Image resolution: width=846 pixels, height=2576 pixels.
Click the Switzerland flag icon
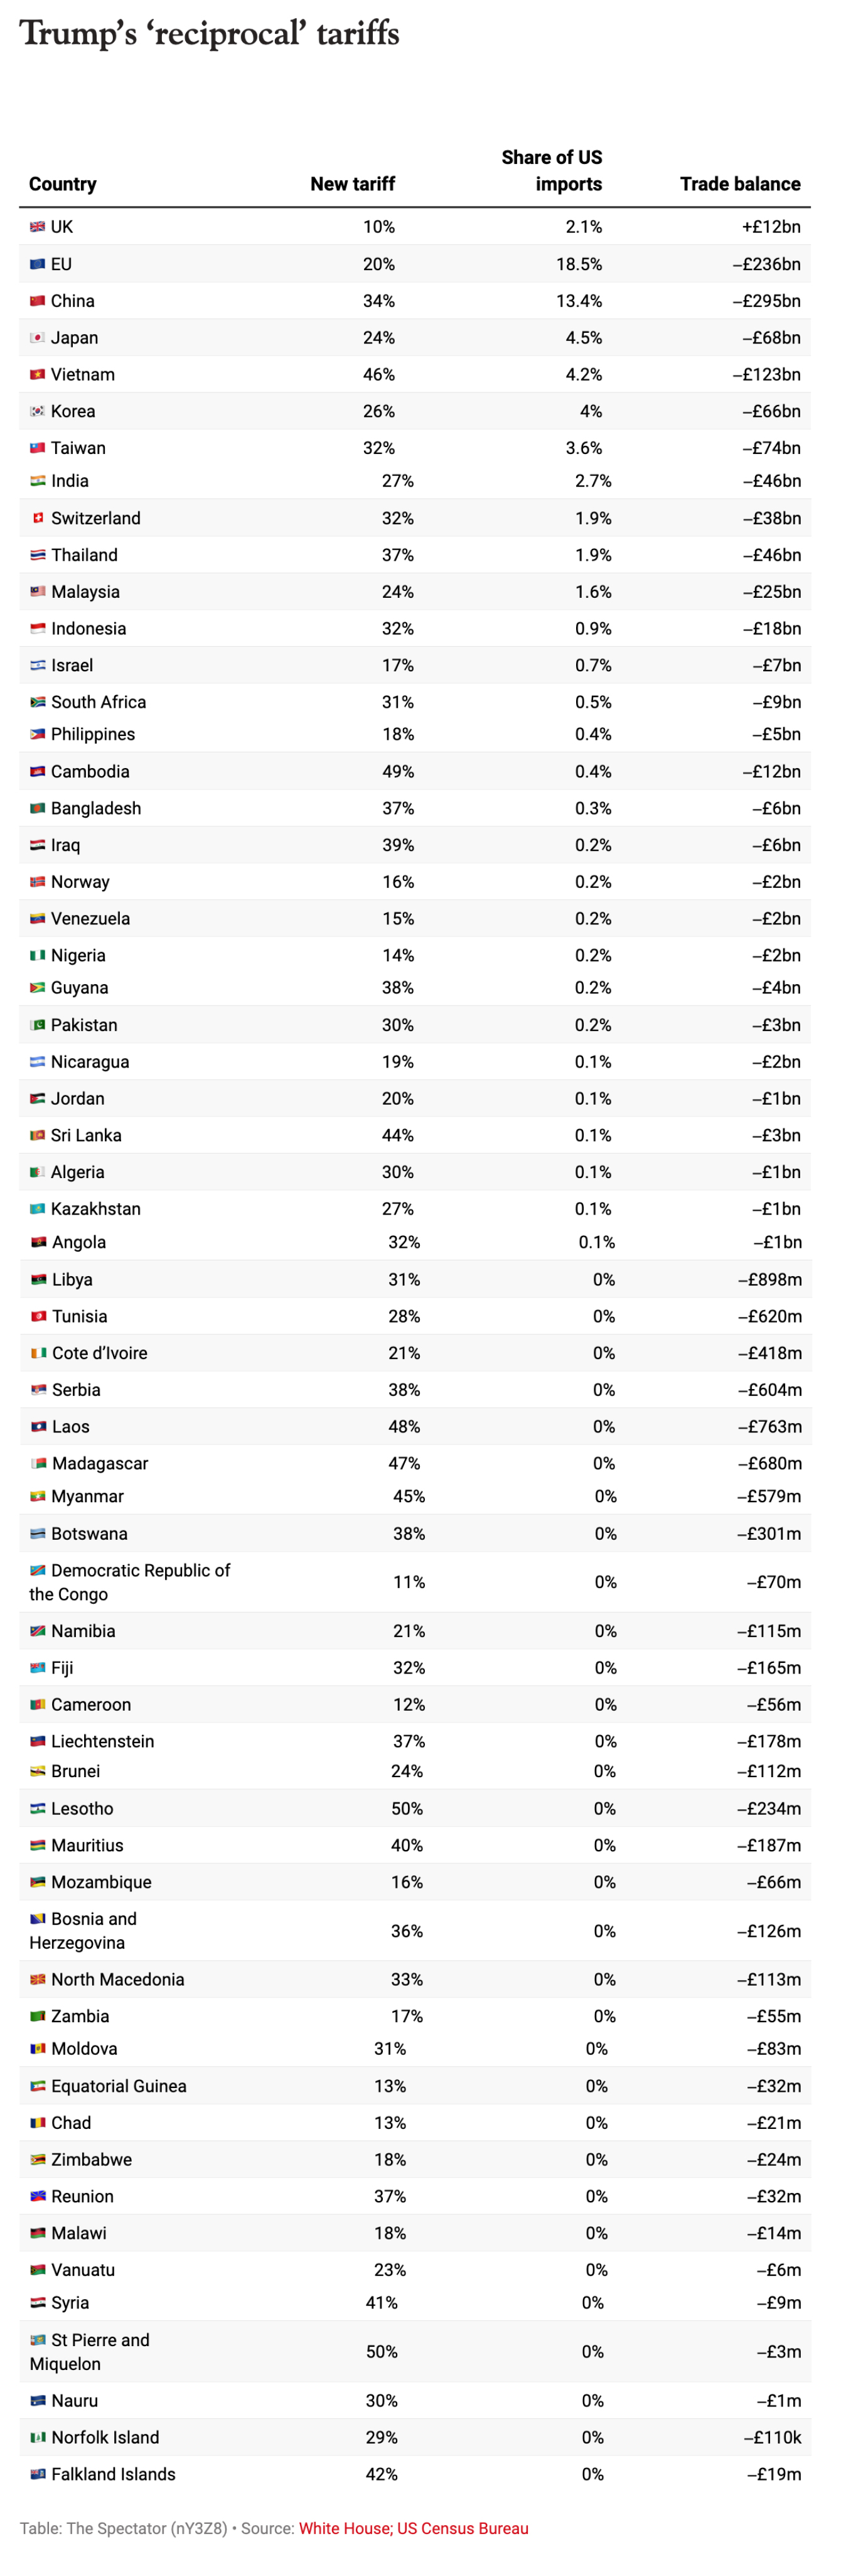pyautogui.click(x=37, y=518)
